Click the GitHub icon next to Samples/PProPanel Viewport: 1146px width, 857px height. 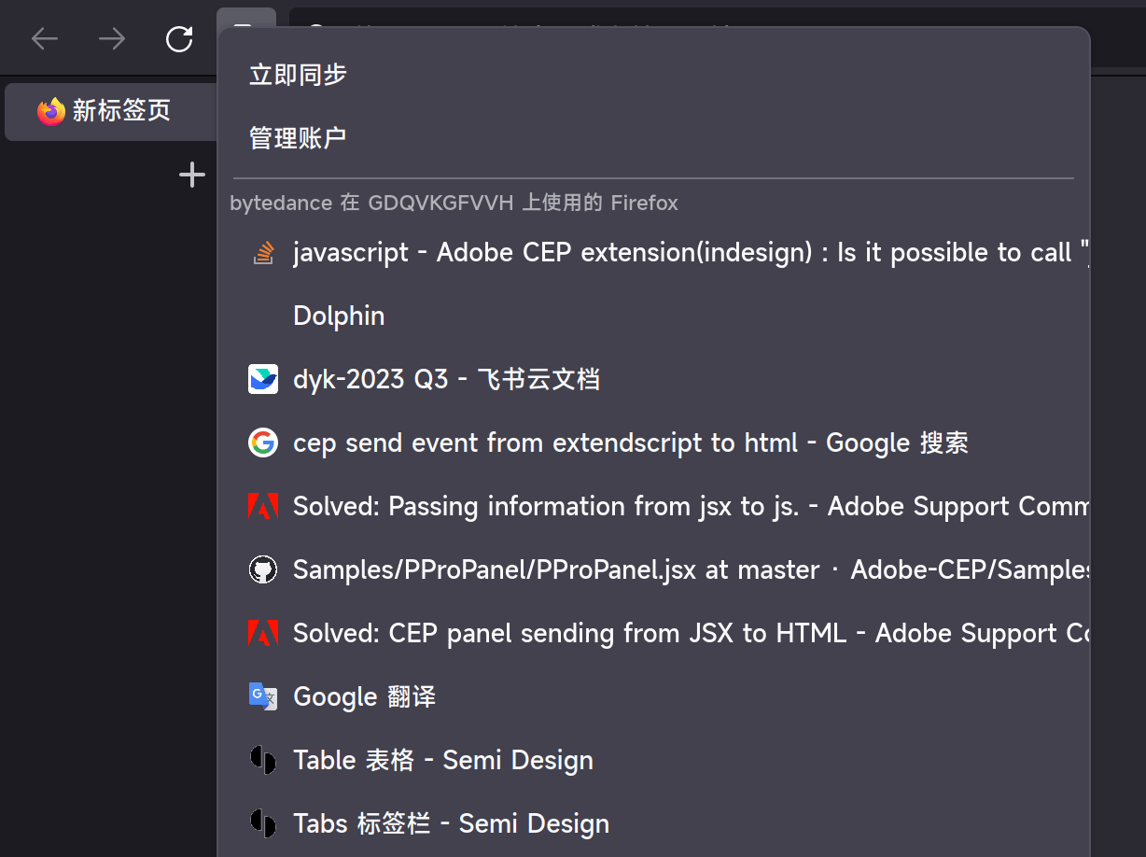(x=263, y=569)
